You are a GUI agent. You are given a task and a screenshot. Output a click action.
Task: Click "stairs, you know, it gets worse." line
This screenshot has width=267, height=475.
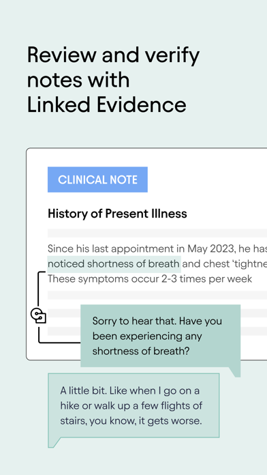coord(131,421)
